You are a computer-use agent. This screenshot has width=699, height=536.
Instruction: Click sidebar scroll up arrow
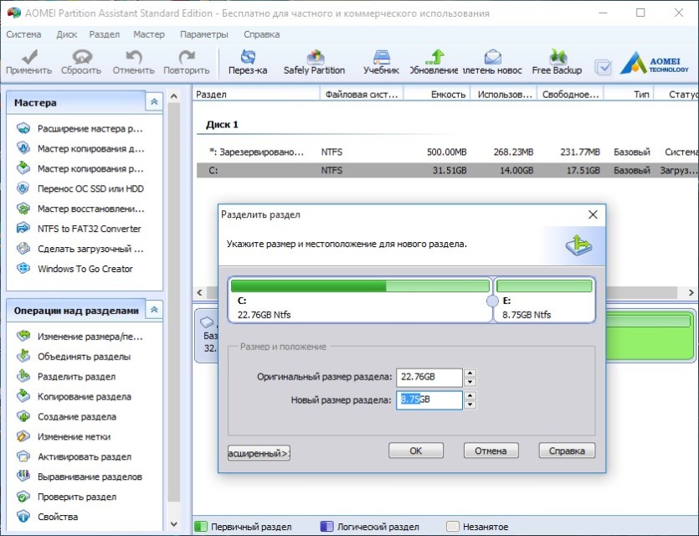click(174, 95)
